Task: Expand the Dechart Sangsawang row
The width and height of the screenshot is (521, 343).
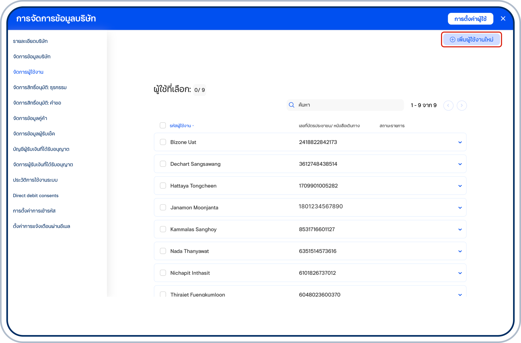Action: coord(460,164)
